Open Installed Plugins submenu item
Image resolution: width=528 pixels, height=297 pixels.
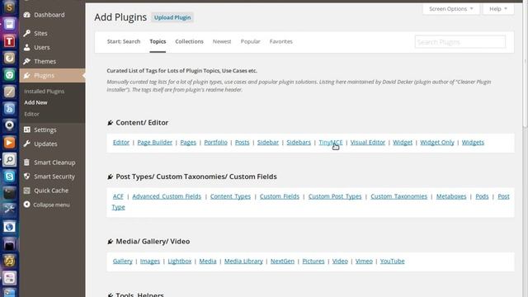pos(44,92)
